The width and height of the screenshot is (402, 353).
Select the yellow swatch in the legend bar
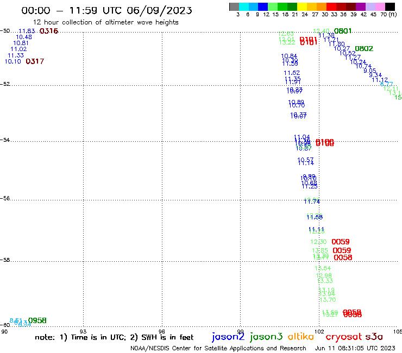coord(302,7)
